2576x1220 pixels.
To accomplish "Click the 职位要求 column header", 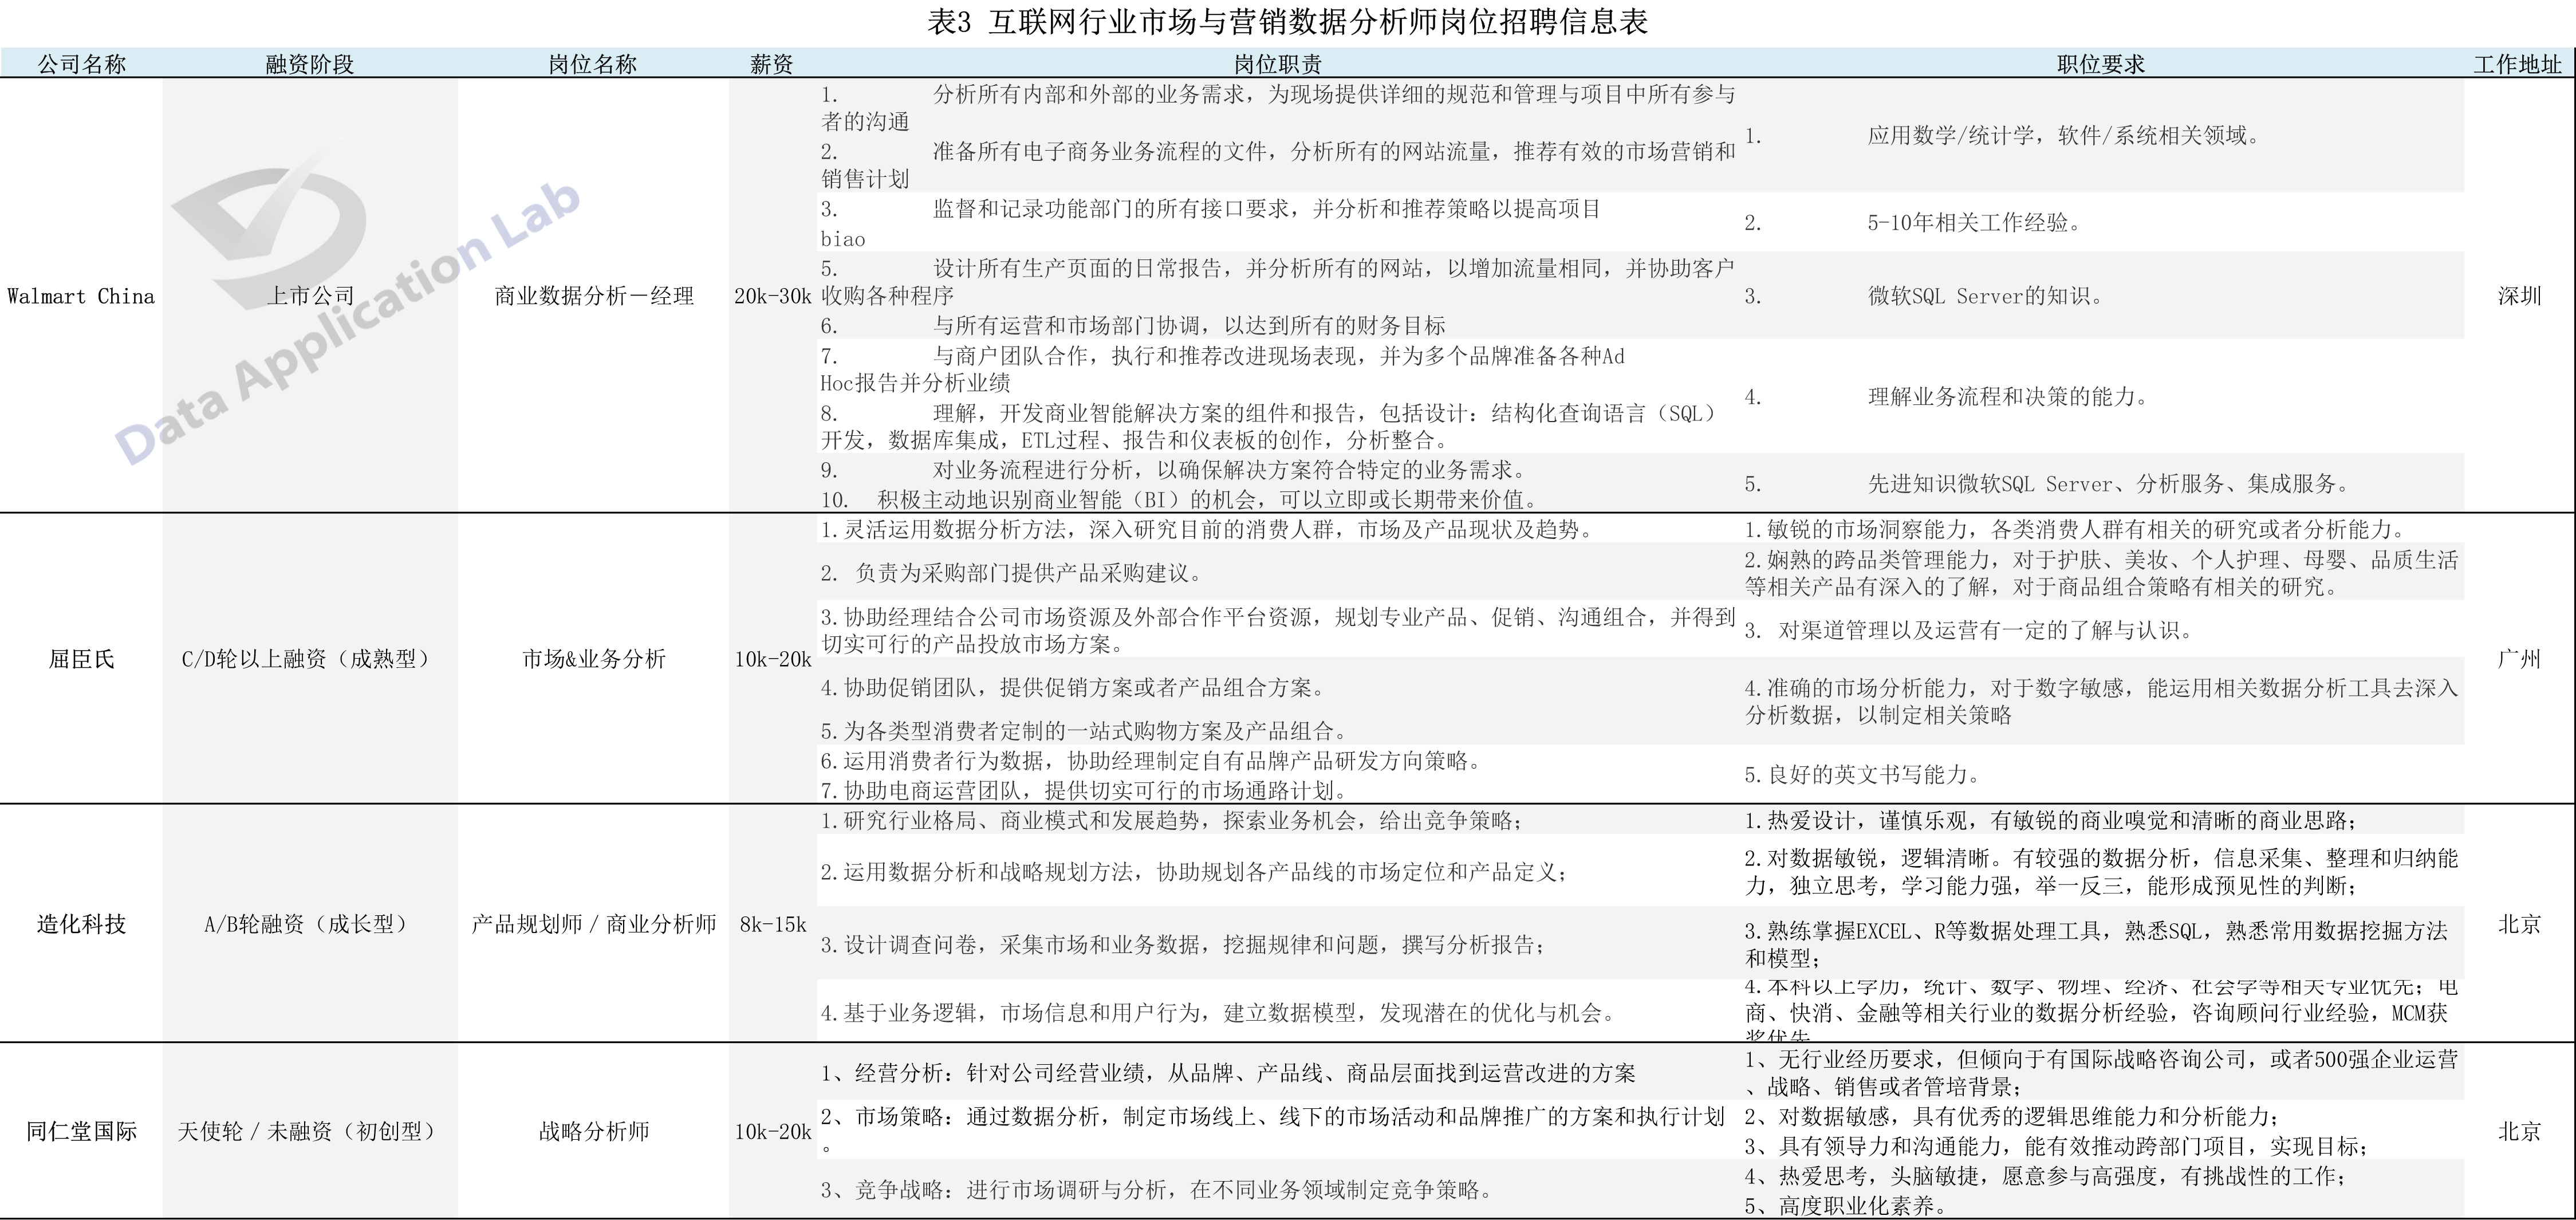I will coord(2101,64).
